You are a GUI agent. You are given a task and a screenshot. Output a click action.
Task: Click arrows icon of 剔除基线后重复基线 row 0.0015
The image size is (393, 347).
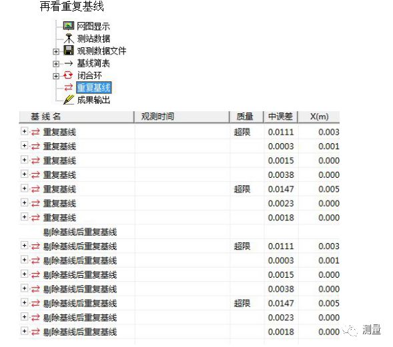35,274
